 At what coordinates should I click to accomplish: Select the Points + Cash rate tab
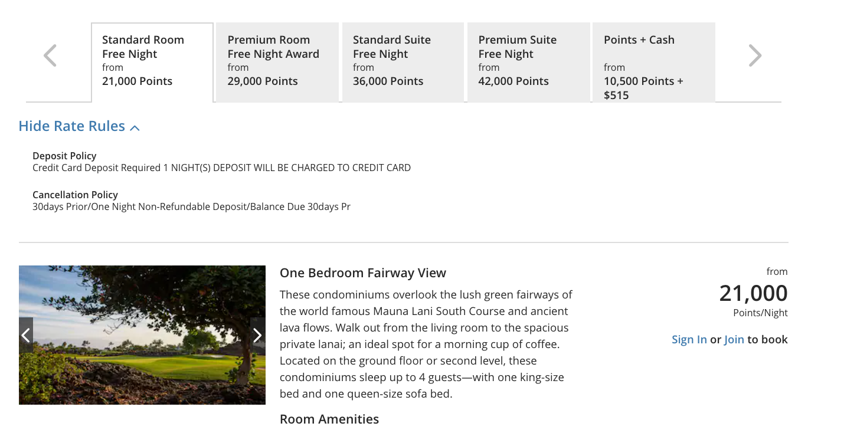[653, 62]
